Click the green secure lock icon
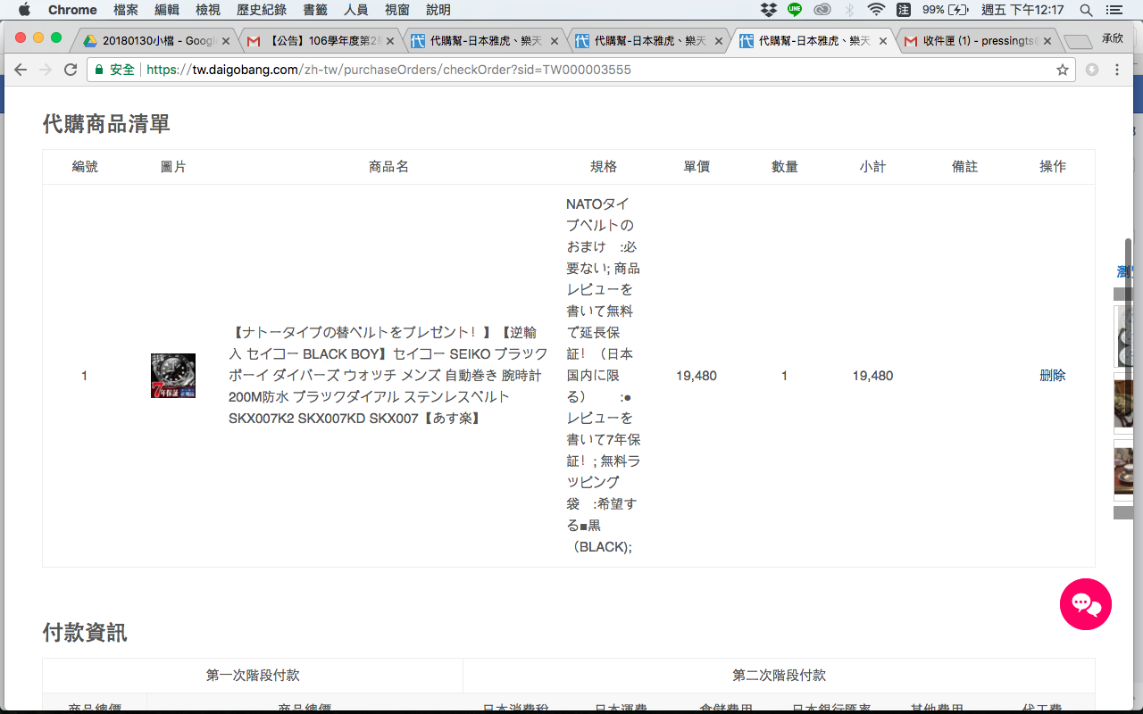 pos(99,70)
